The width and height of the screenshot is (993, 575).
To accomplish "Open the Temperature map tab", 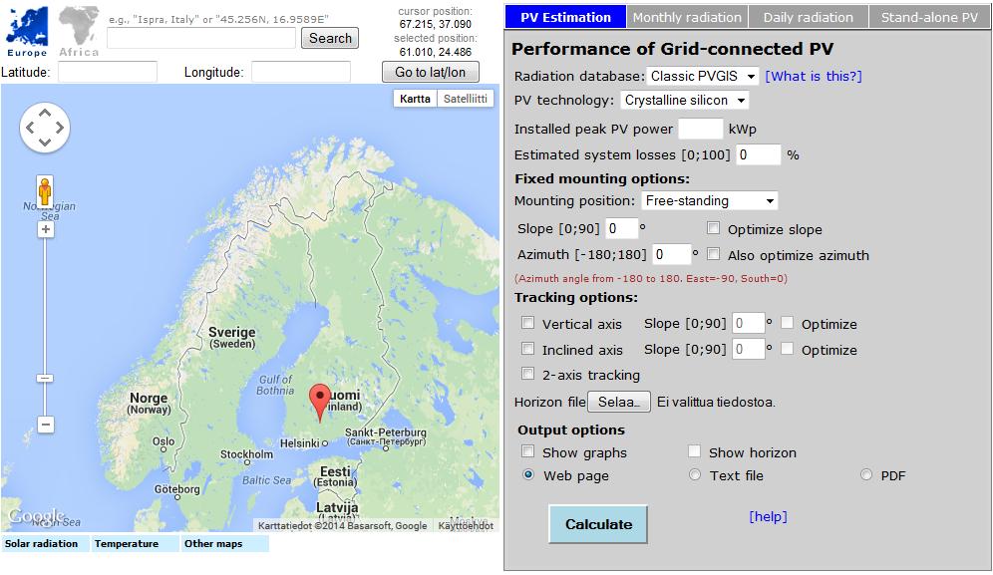I will point(135,544).
